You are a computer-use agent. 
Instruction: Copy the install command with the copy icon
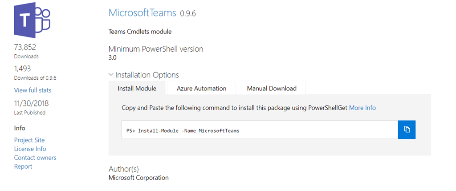pyautogui.click(x=406, y=130)
